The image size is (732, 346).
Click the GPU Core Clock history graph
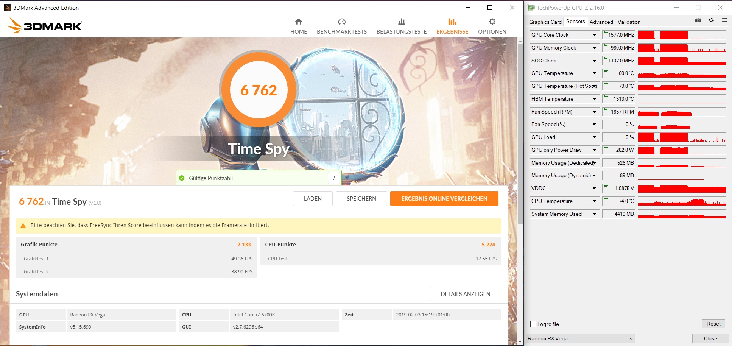[x=682, y=35]
